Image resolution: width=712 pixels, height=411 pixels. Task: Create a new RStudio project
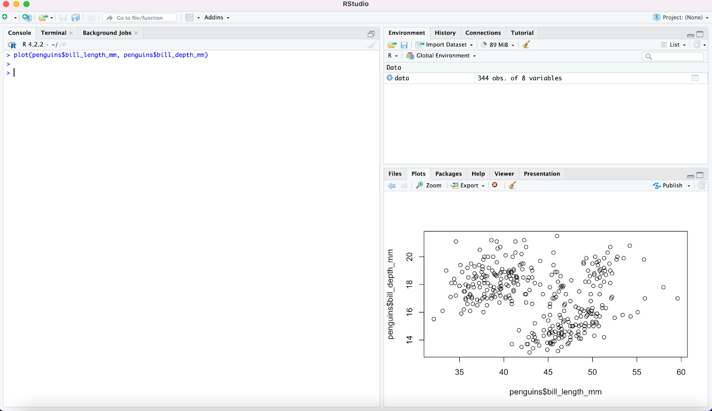pyautogui.click(x=27, y=17)
